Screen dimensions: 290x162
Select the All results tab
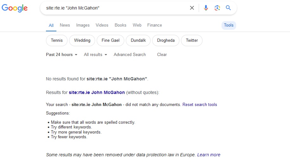point(51,25)
